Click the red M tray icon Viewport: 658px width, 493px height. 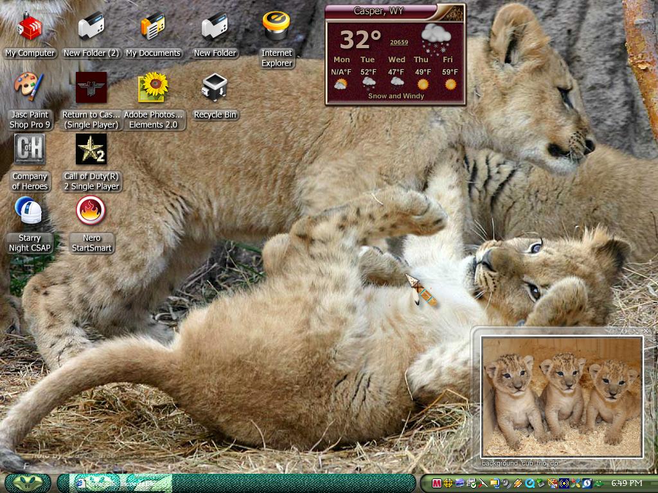[x=436, y=484]
